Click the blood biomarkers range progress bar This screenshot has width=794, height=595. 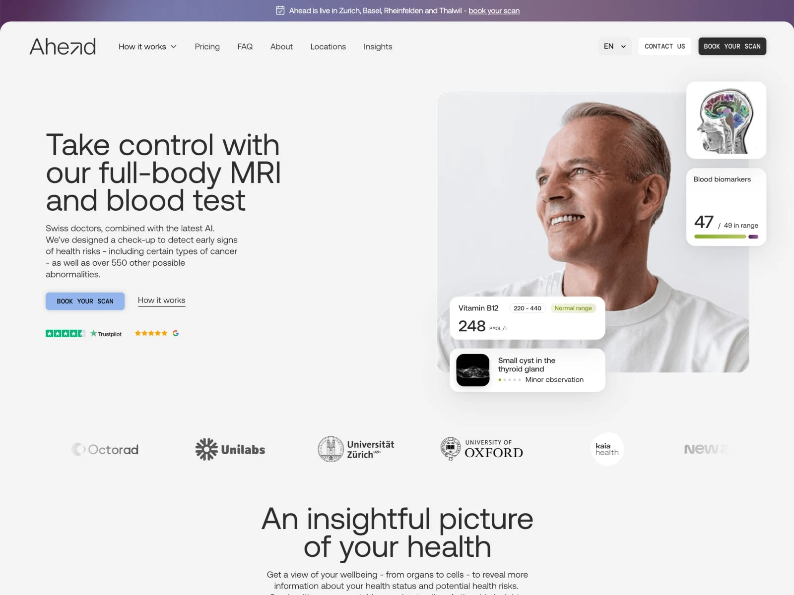coord(726,237)
